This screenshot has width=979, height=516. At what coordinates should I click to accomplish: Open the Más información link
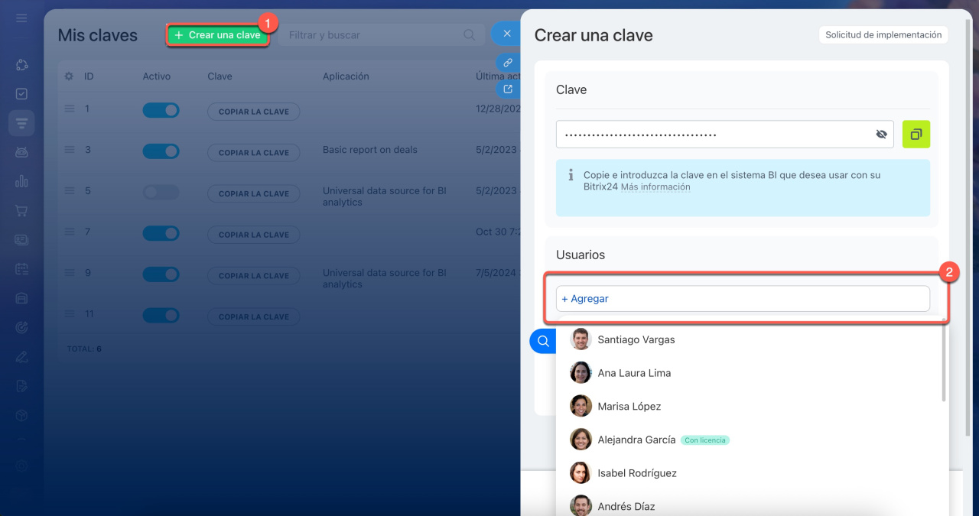pos(655,187)
